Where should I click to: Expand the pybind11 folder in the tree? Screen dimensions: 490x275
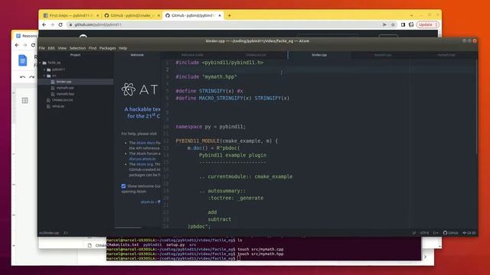point(44,70)
